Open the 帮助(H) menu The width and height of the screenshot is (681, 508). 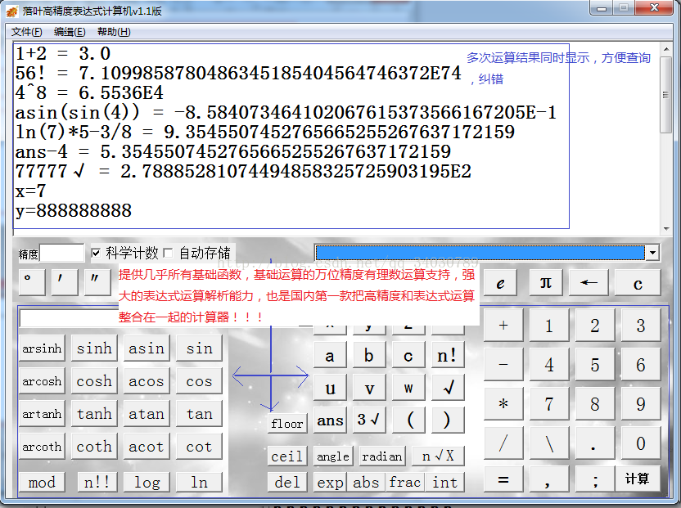coord(114,32)
